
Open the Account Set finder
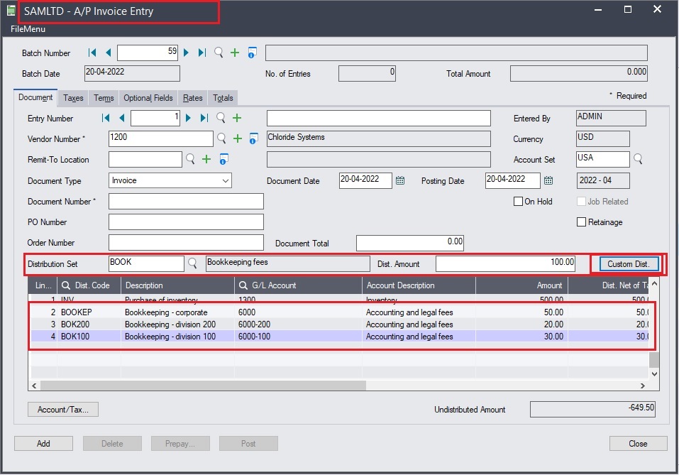638,159
